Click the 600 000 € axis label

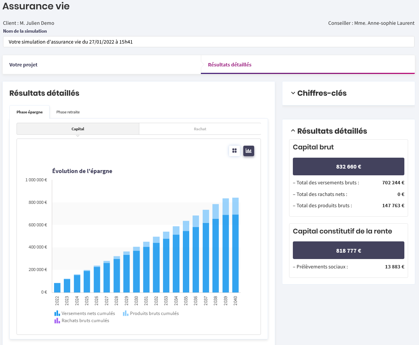click(x=38, y=225)
